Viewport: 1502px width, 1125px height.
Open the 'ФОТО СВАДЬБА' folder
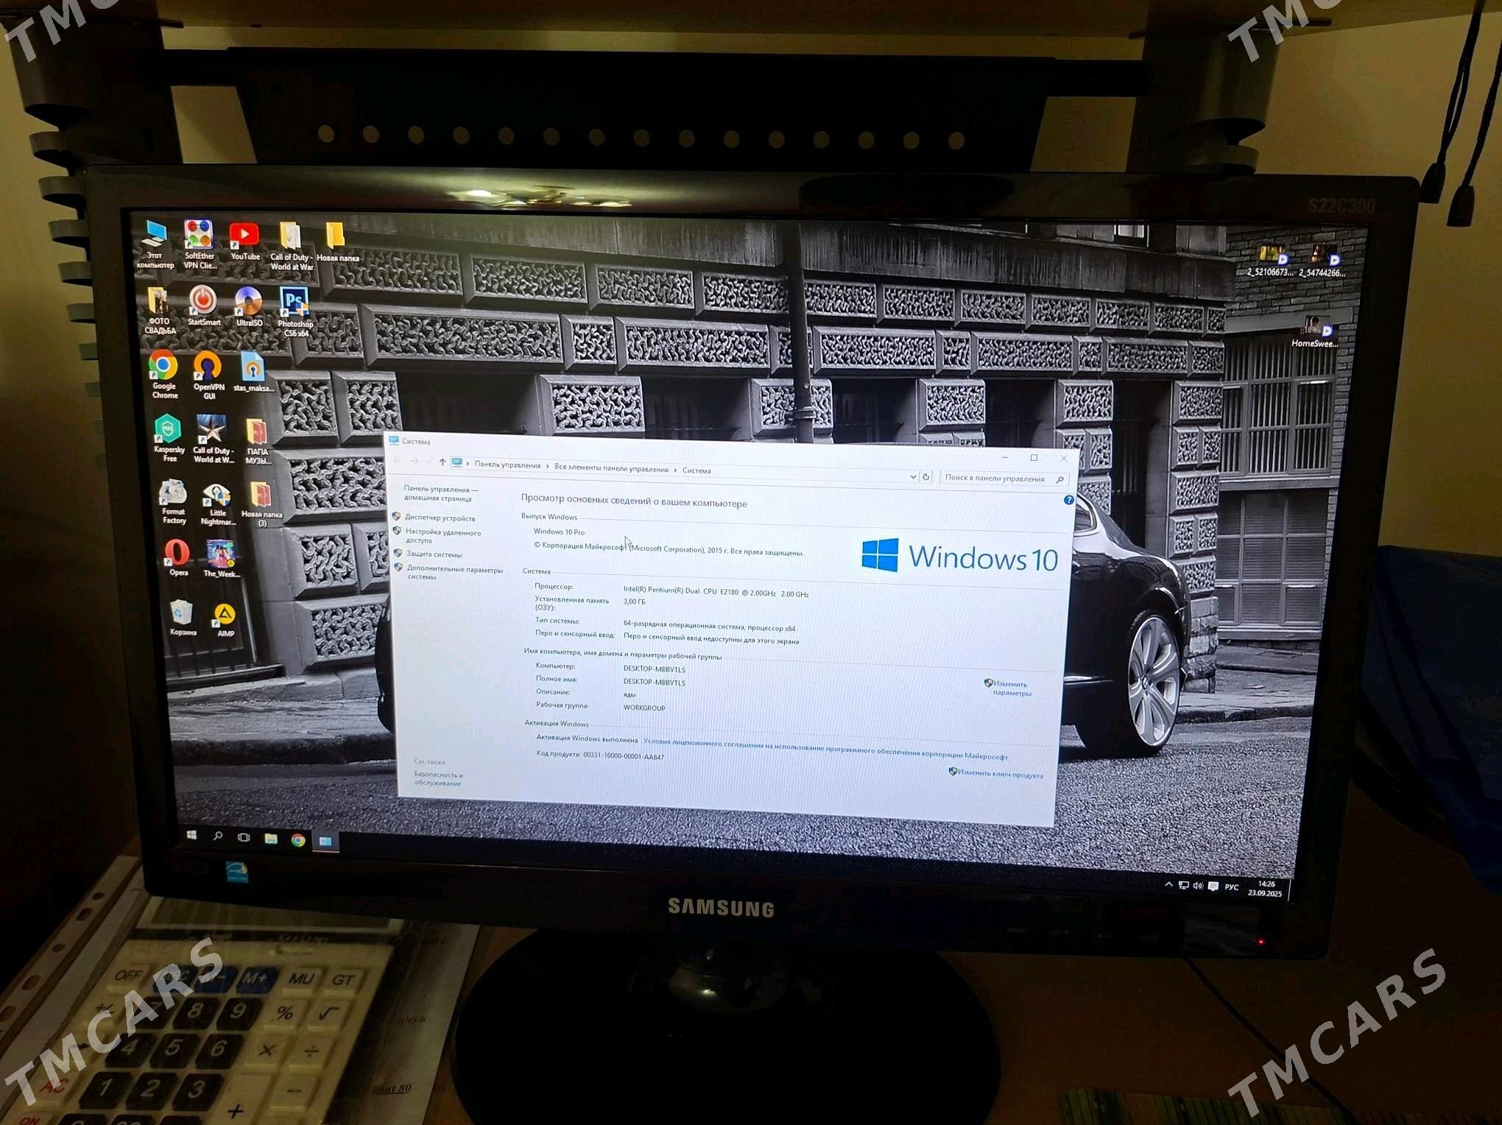[159, 311]
